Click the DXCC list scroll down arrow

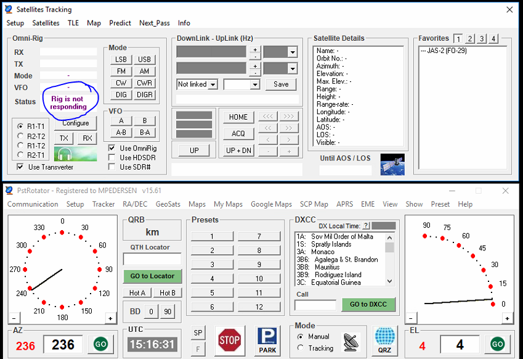(x=389, y=281)
